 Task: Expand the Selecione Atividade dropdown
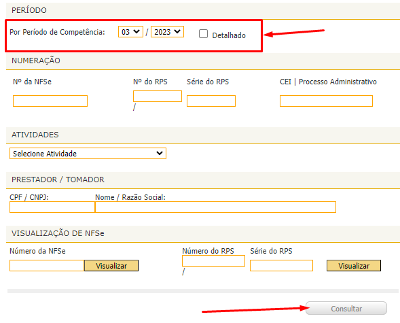click(x=88, y=154)
